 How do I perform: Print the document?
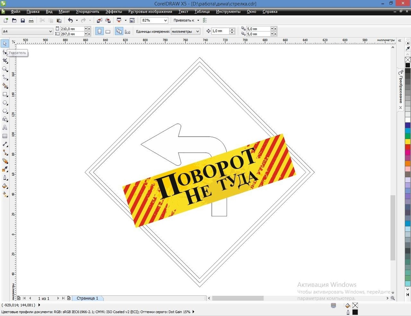point(31,21)
